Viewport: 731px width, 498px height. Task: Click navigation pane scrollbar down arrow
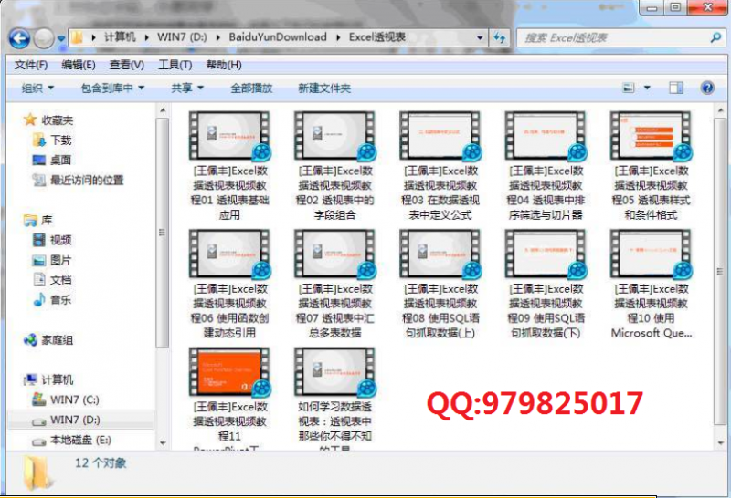[163, 442]
